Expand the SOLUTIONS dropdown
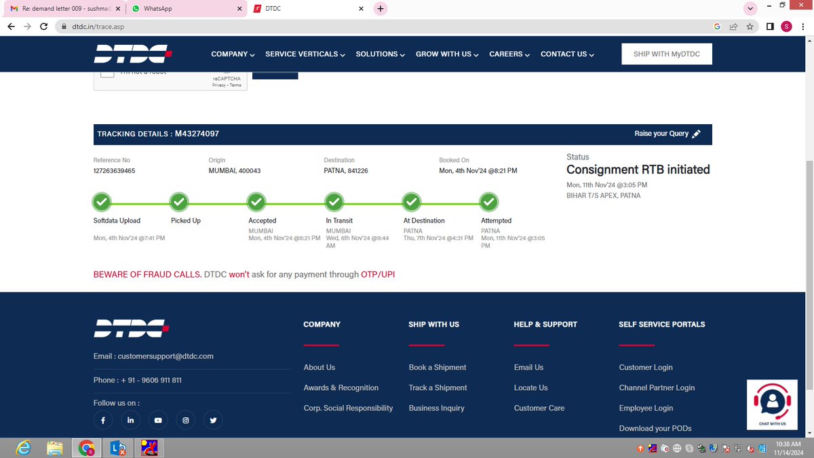Image resolution: width=814 pixels, height=458 pixels. point(381,54)
